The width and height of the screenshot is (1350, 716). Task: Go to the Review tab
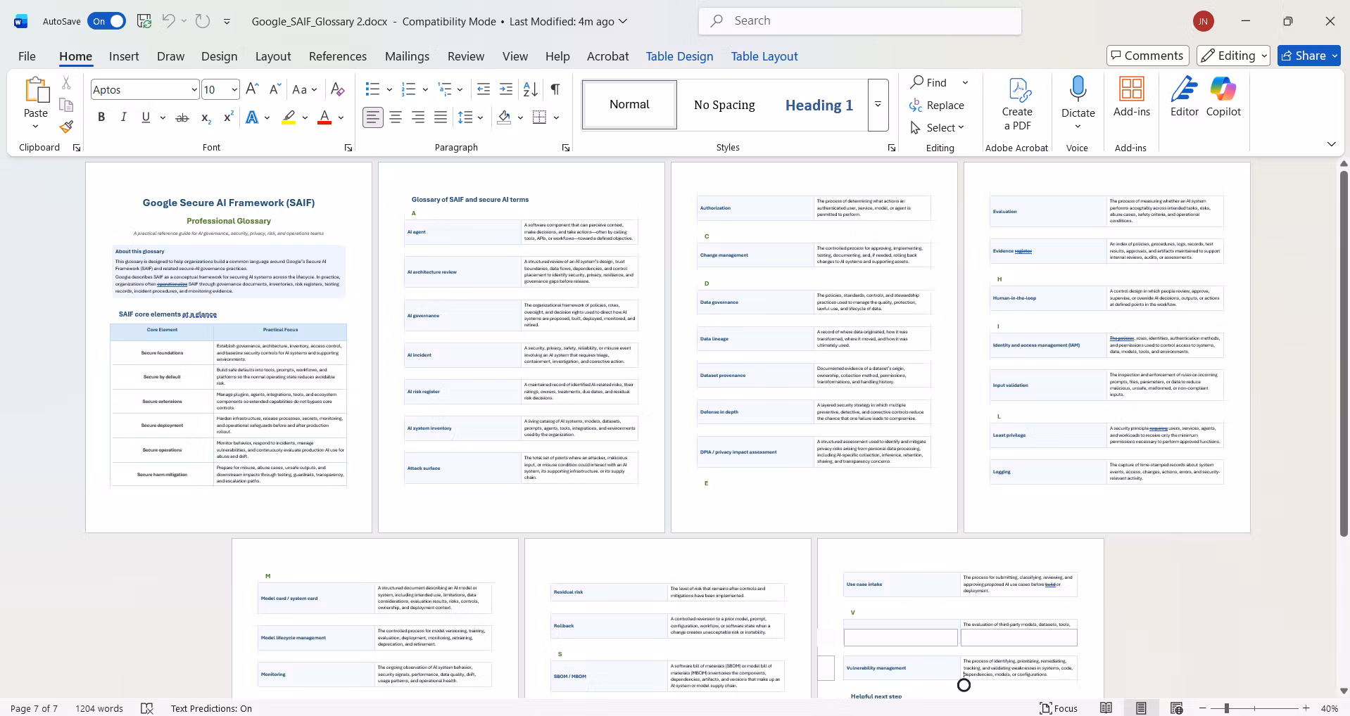click(x=466, y=56)
